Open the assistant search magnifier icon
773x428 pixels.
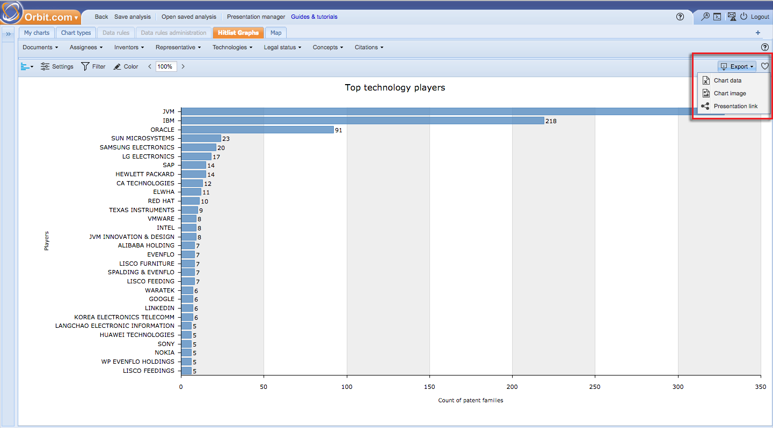(705, 17)
